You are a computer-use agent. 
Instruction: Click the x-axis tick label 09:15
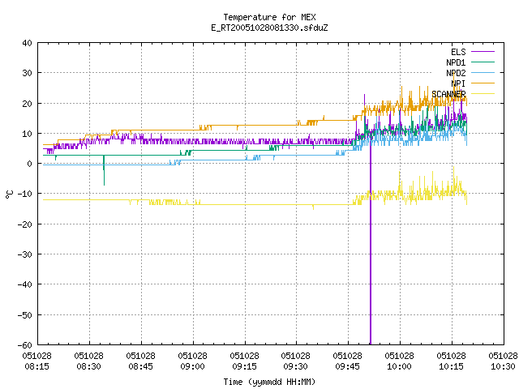coord(245,366)
